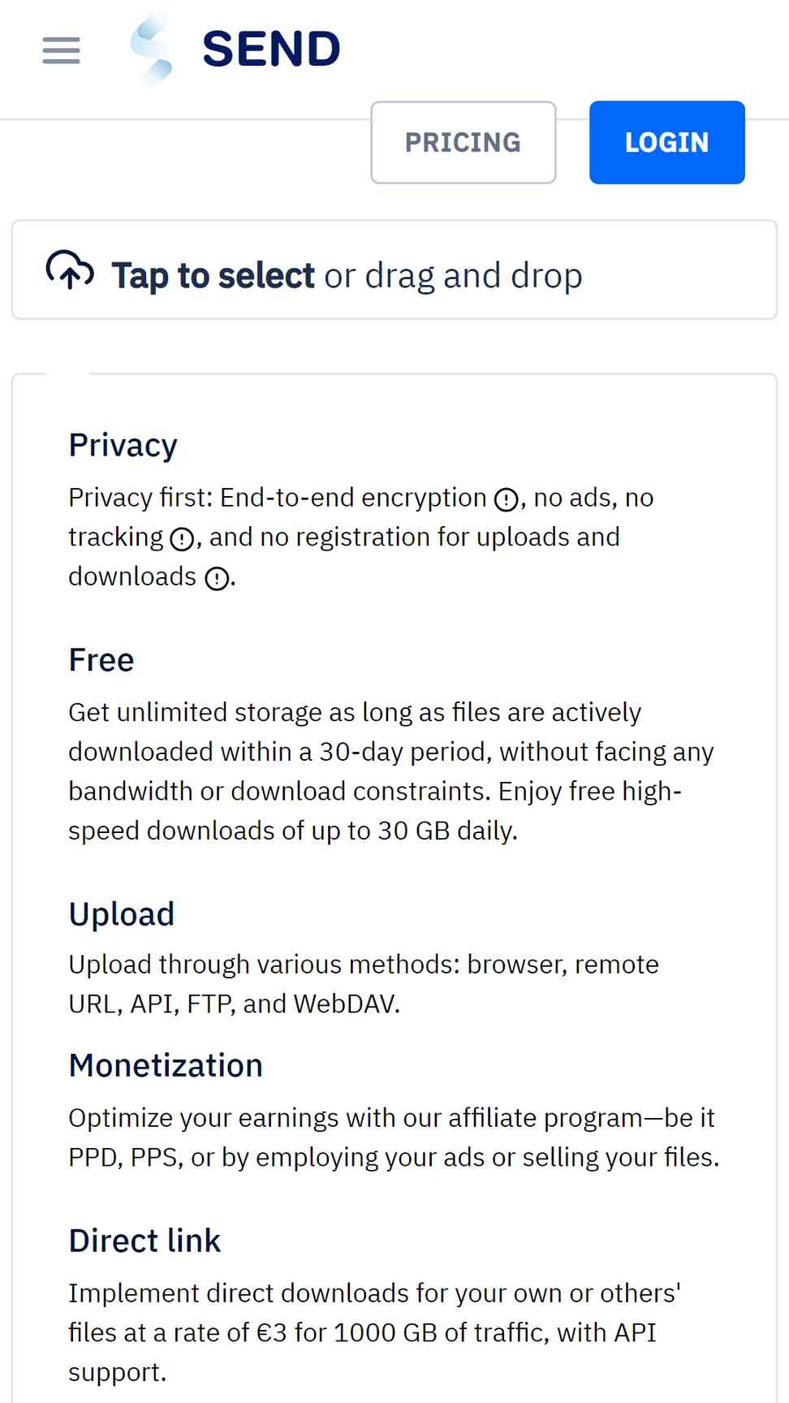Show info icon next to End-to-end encryption
This screenshot has width=789, height=1403.
pos(507,499)
